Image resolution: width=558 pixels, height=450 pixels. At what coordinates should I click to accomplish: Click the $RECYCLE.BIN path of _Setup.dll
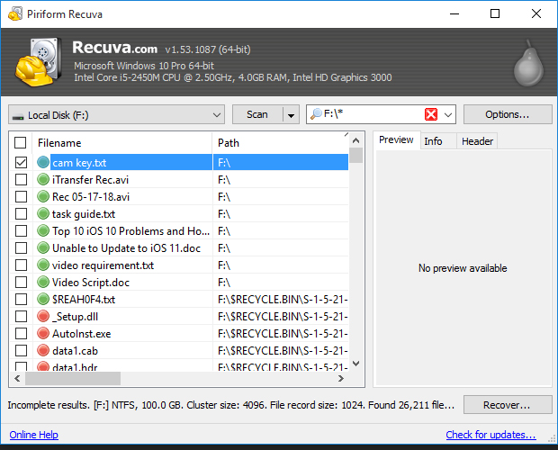click(283, 317)
